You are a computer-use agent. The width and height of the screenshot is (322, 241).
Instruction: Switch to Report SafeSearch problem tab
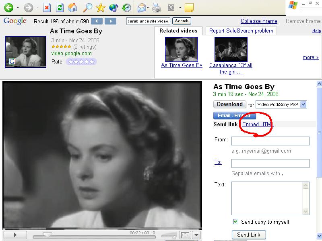[241, 31]
